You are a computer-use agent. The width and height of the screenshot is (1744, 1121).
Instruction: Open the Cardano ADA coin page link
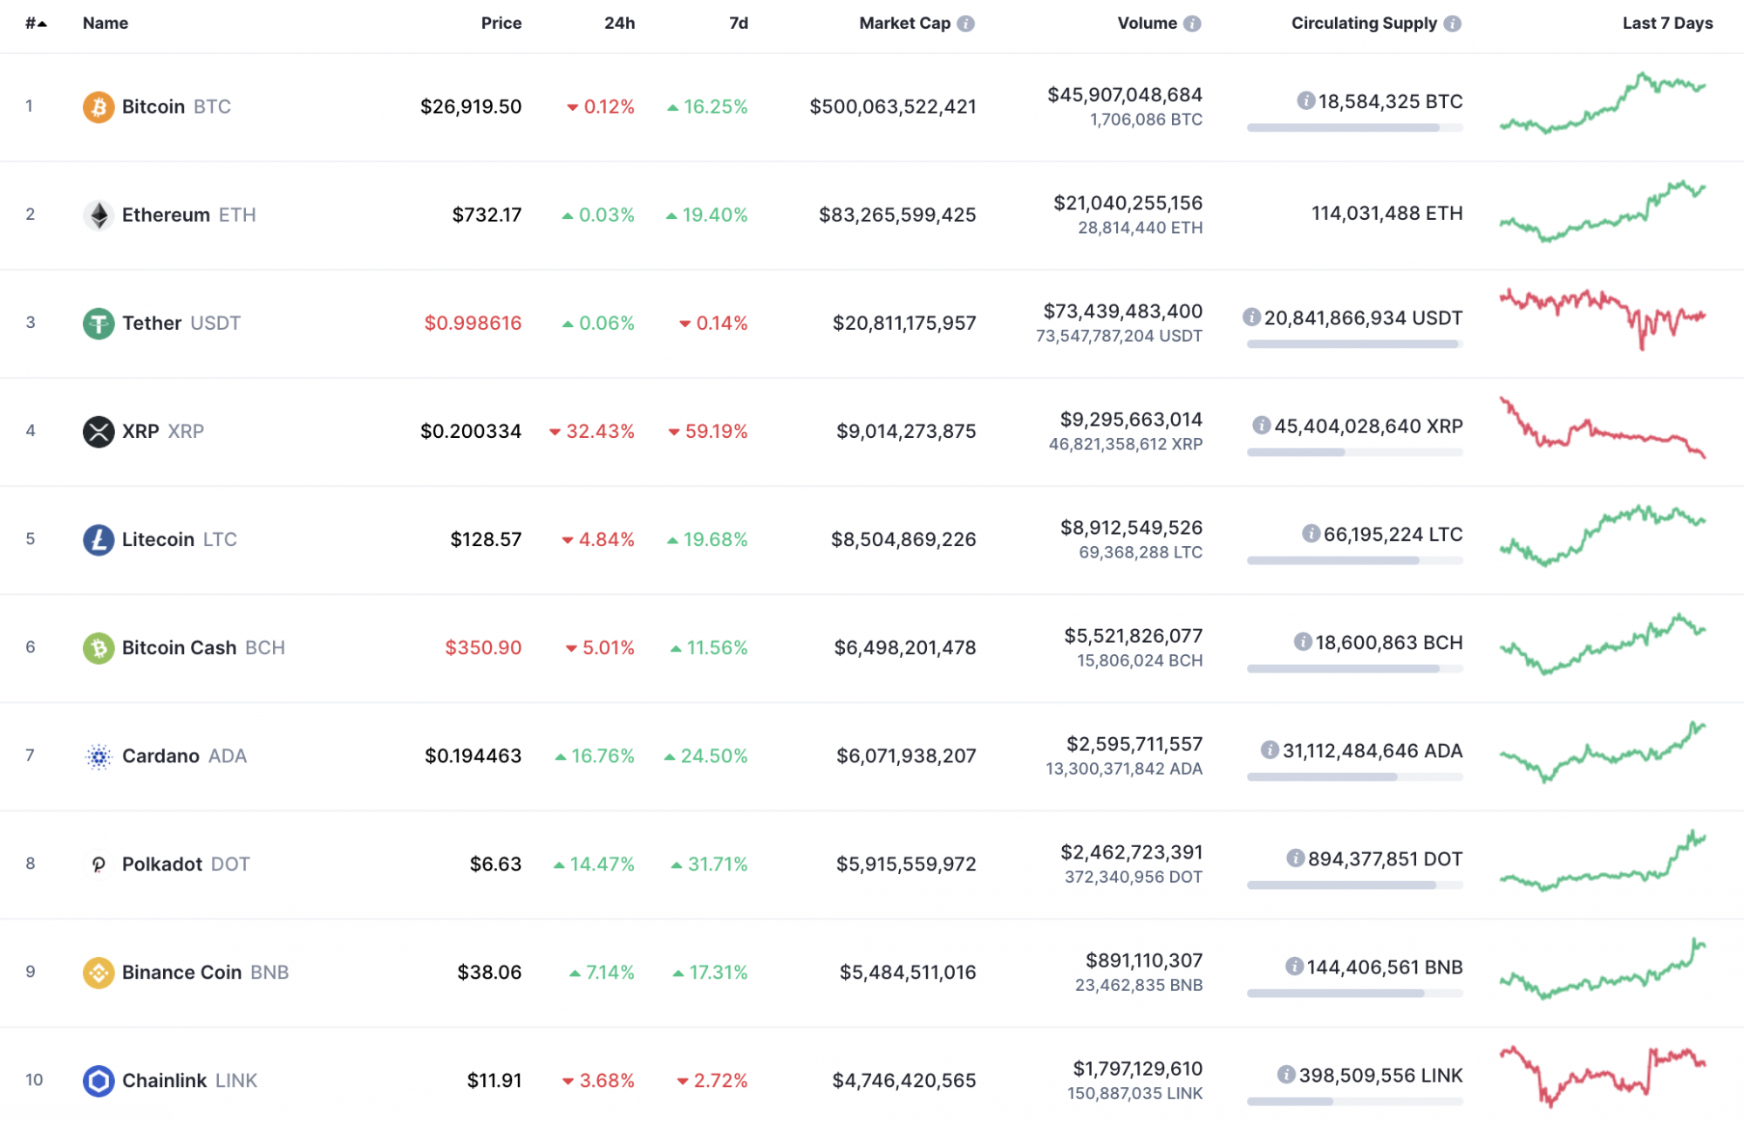[185, 756]
